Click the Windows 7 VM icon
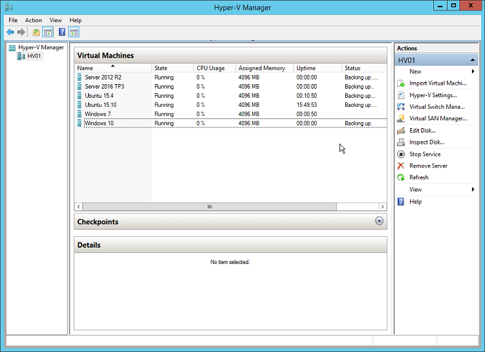The width and height of the screenshot is (485, 352). tap(80, 114)
